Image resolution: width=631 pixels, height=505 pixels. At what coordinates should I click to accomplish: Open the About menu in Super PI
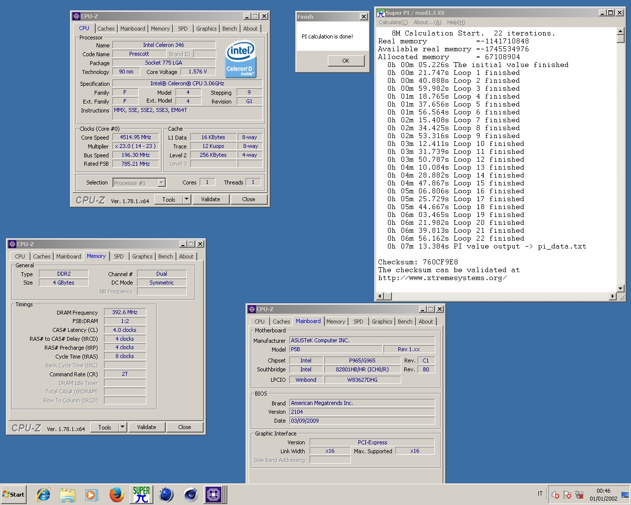[x=427, y=22]
